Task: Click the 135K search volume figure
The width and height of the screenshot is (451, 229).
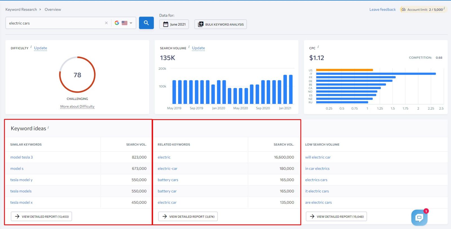Action: coord(167,58)
